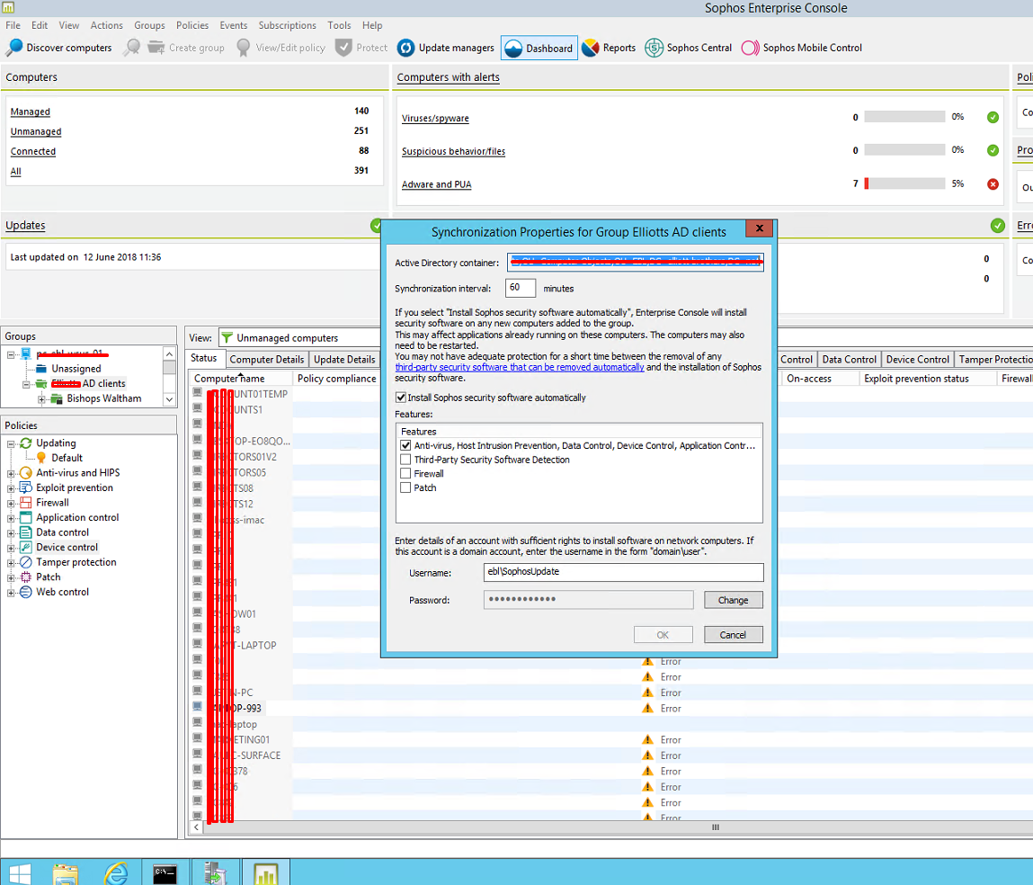The height and width of the screenshot is (885, 1033).
Task: Enable Third-Party Security Software Detection
Action: (x=405, y=460)
